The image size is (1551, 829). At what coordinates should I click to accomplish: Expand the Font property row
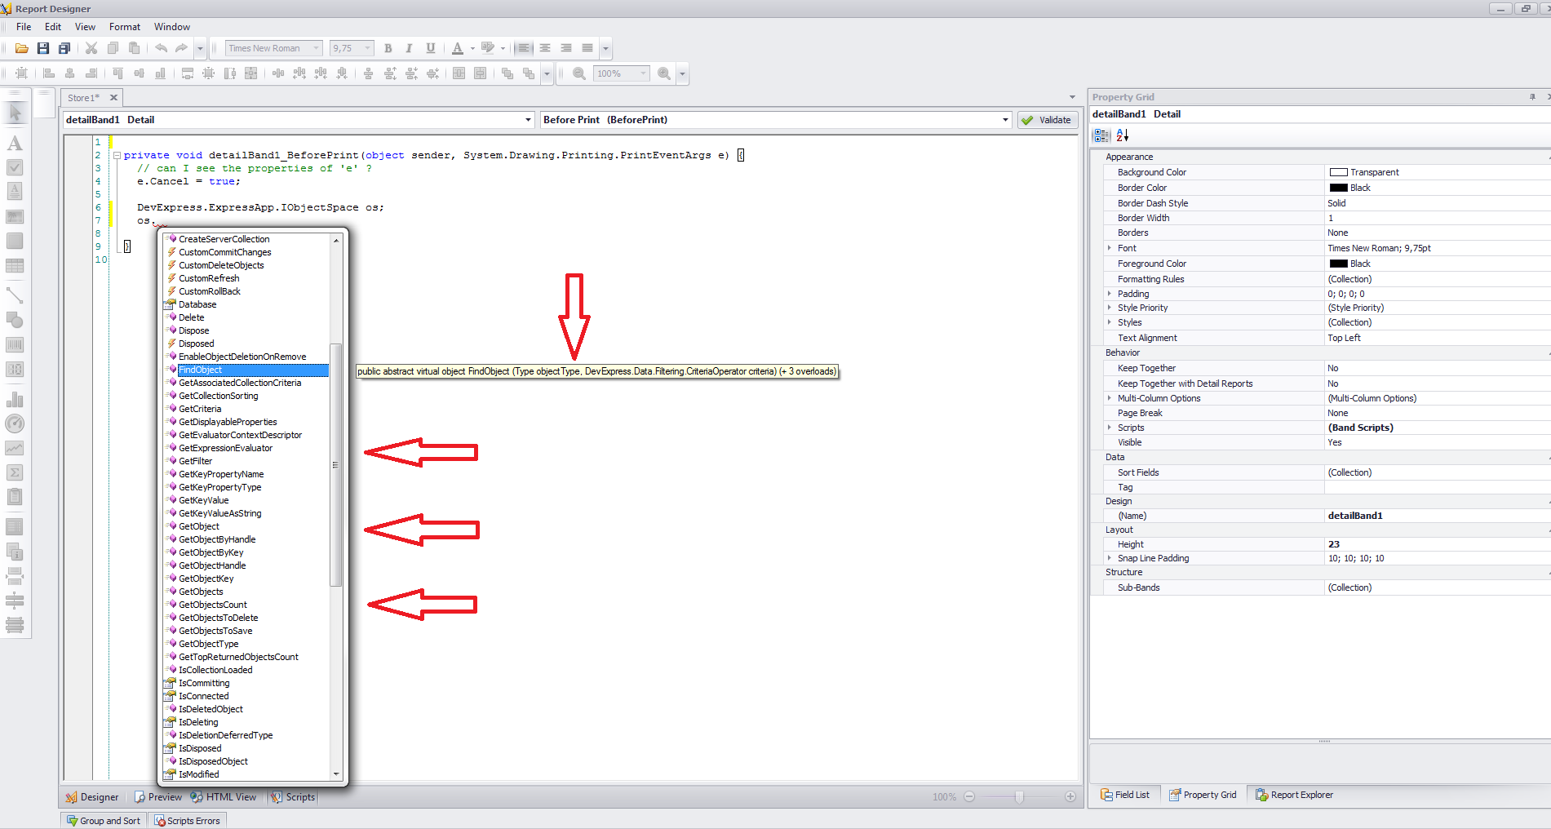click(x=1110, y=248)
